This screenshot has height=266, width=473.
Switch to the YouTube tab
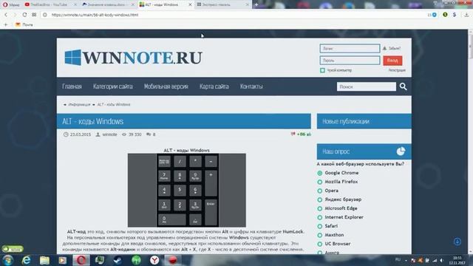[48, 4]
